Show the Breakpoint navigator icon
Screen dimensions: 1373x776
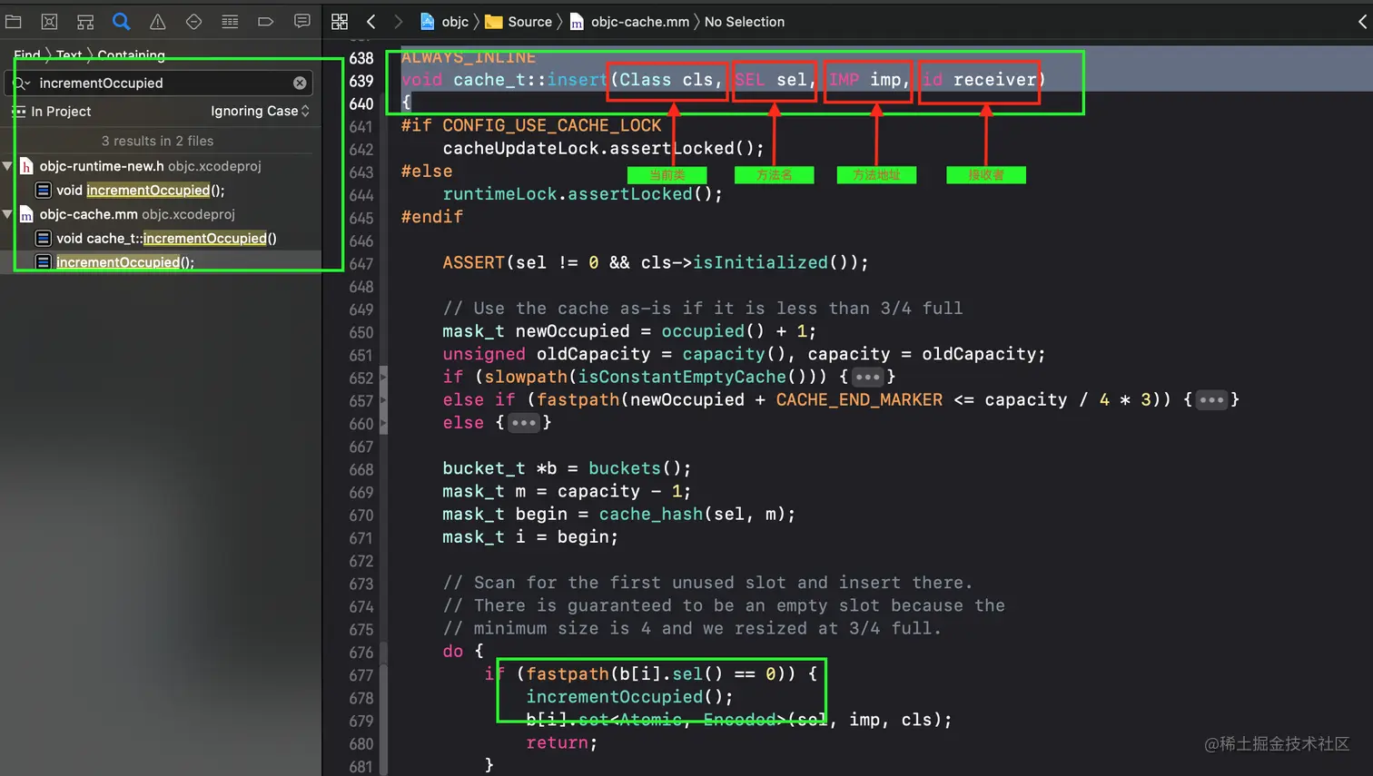click(x=265, y=22)
